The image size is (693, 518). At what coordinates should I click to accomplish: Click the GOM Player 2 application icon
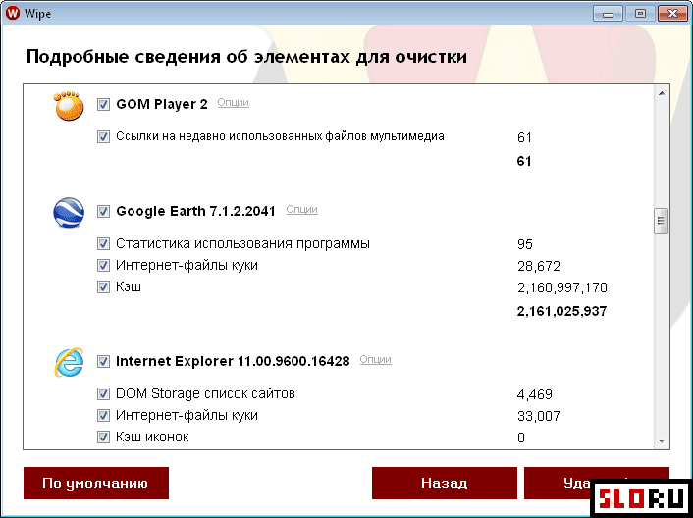69,106
